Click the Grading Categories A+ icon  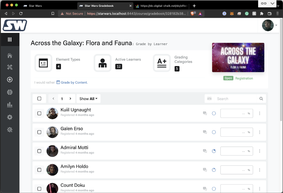[162, 63]
